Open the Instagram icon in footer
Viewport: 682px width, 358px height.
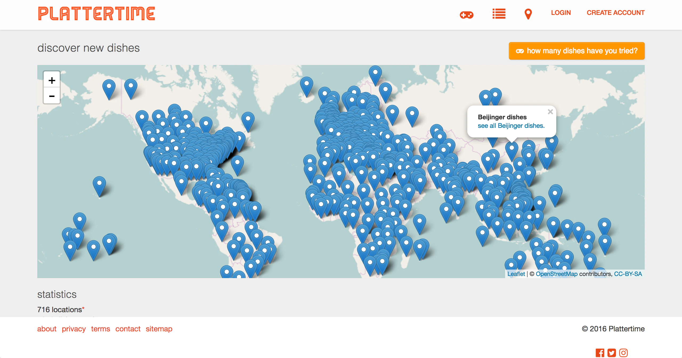click(623, 353)
